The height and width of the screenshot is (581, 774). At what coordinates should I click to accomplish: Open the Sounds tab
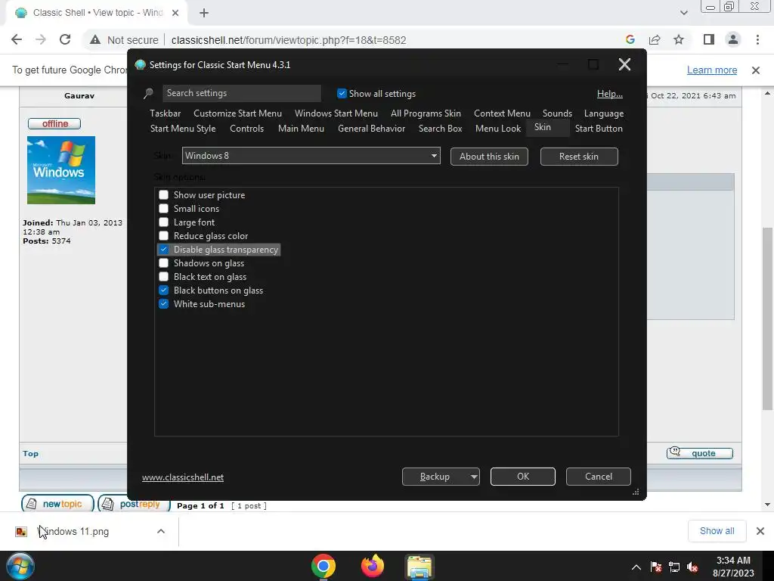pyautogui.click(x=557, y=113)
